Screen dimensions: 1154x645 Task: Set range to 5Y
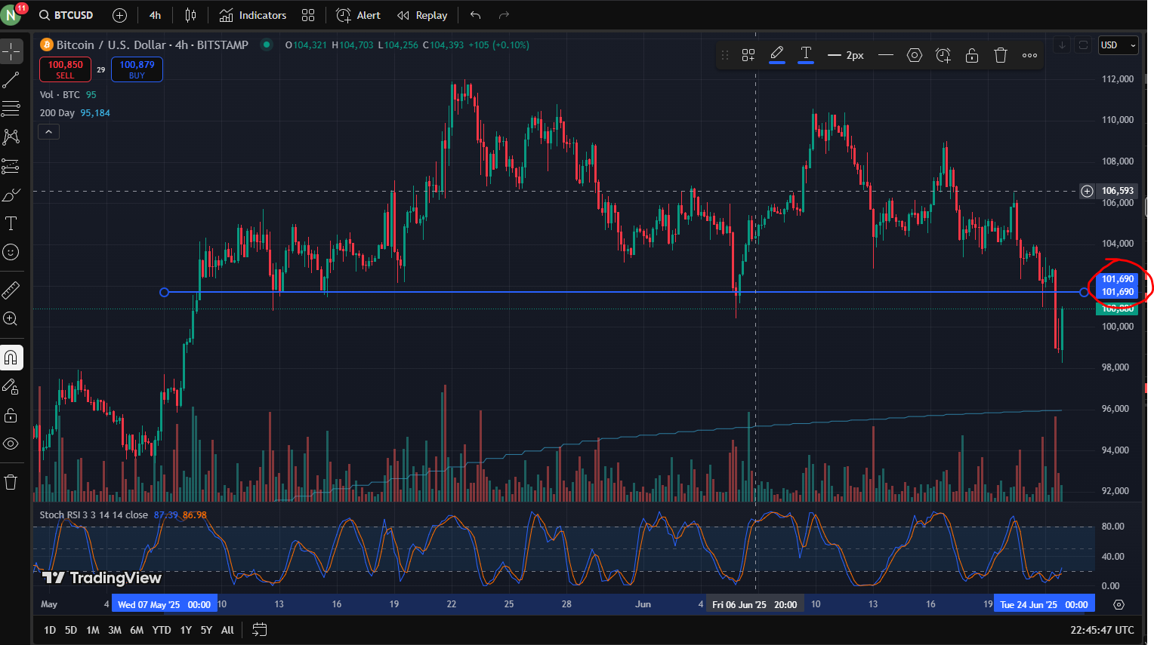pyautogui.click(x=206, y=630)
